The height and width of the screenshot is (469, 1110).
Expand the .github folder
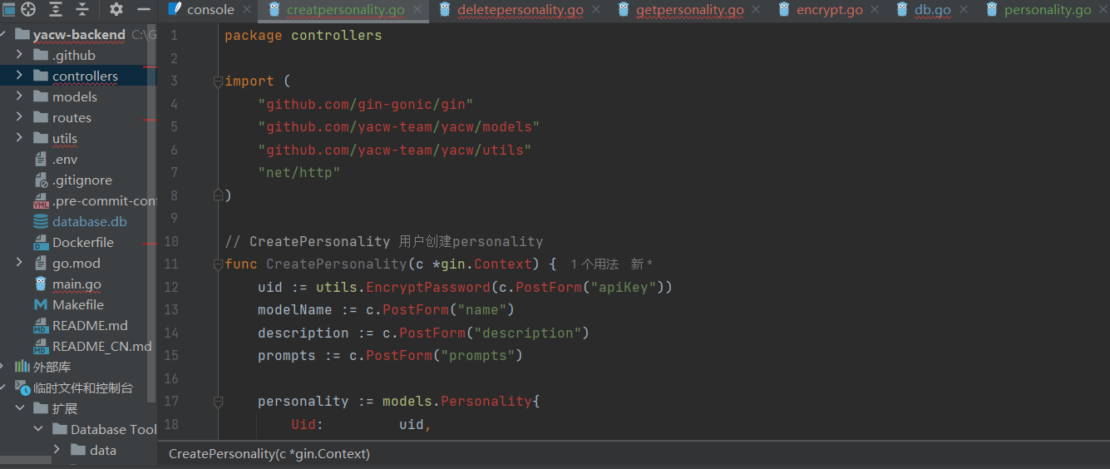[19, 55]
